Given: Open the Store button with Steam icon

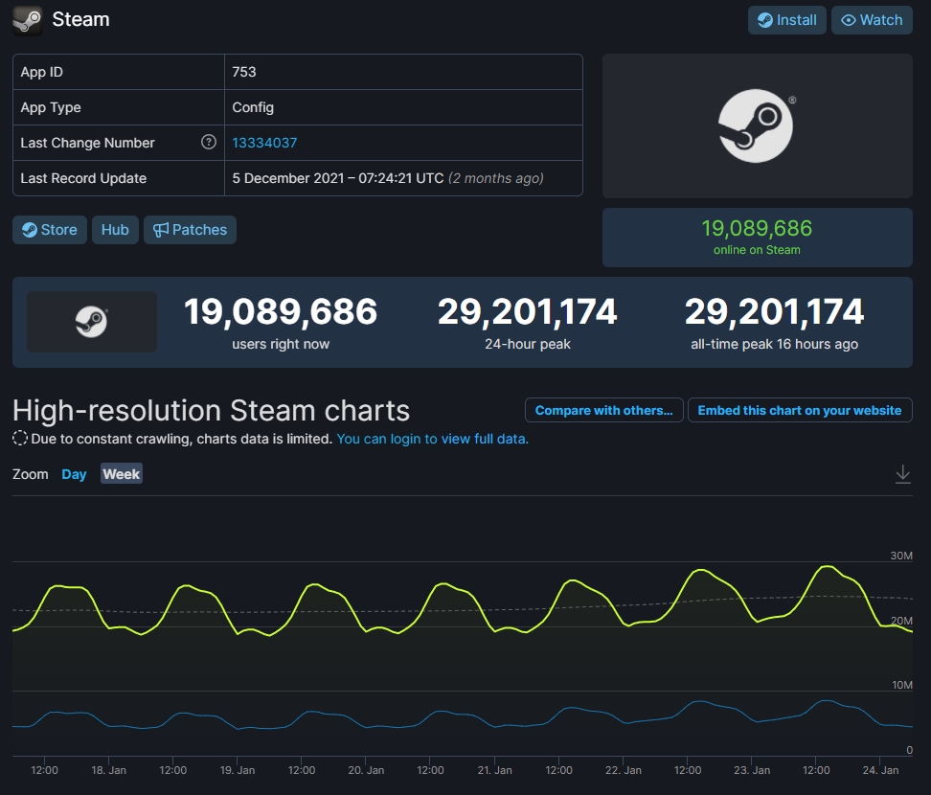Looking at the screenshot, I should point(50,230).
